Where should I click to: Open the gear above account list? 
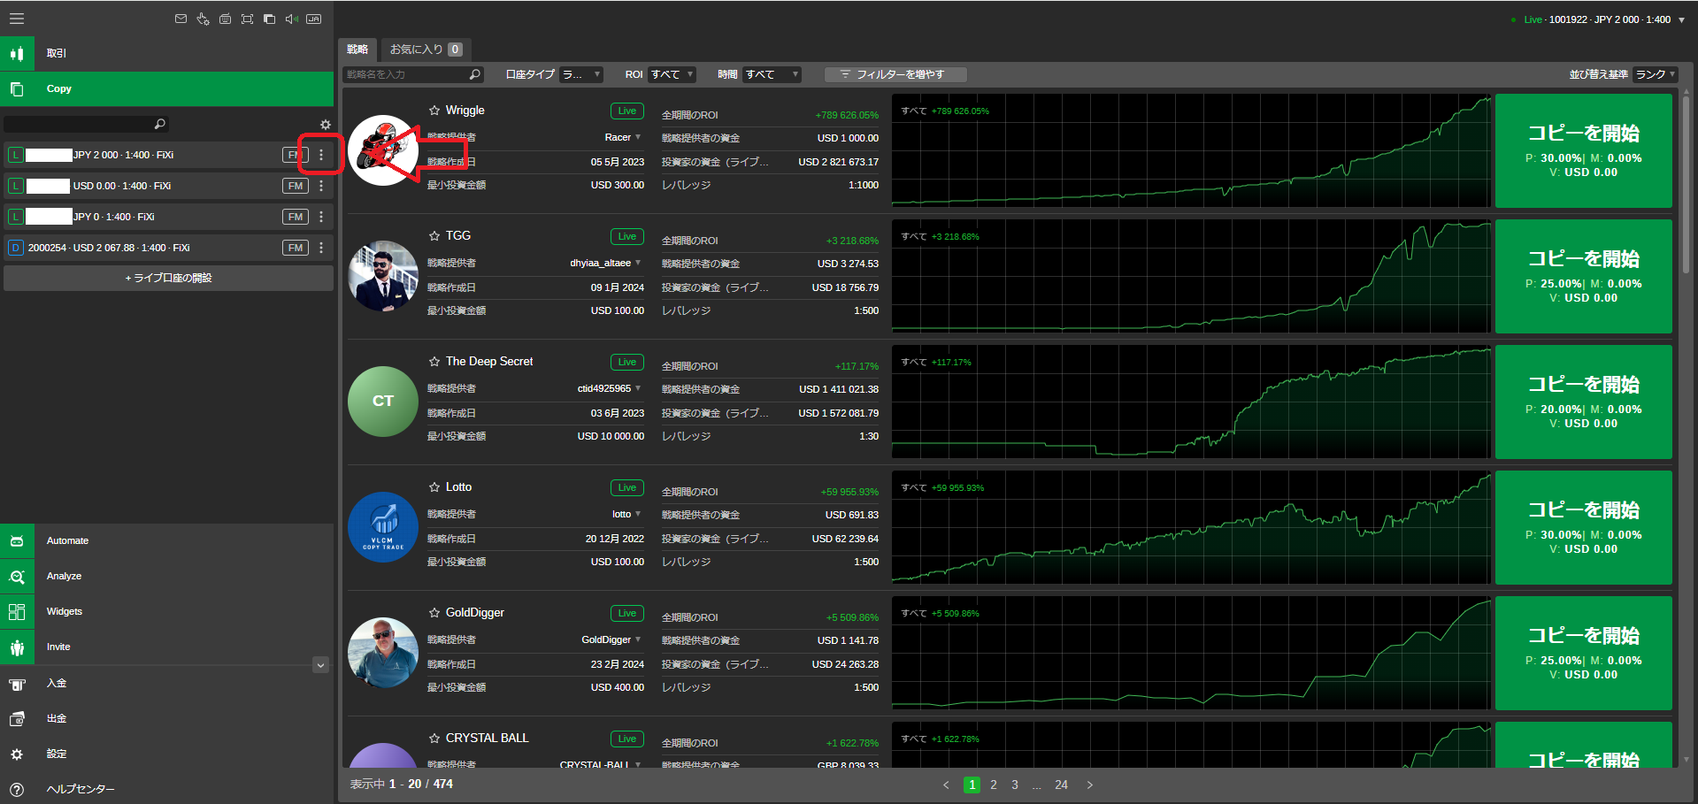click(326, 125)
